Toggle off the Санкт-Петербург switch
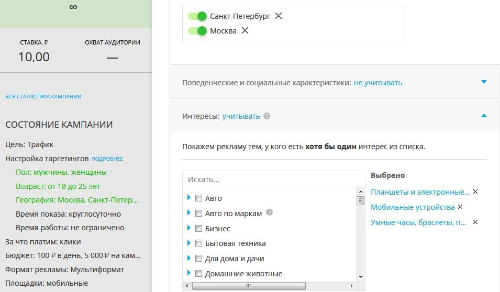This screenshot has width=500, height=292. pyautogui.click(x=197, y=16)
